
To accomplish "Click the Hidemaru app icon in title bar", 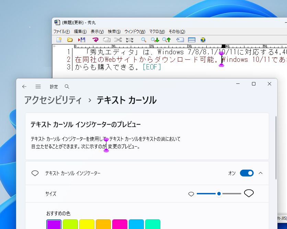I will [x=57, y=22].
